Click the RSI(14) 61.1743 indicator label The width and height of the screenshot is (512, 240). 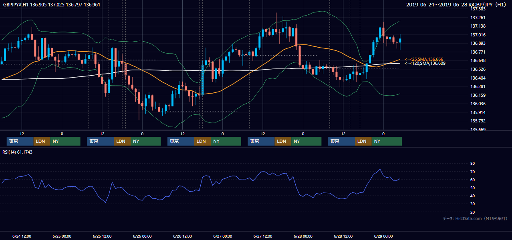[x=18, y=152]
